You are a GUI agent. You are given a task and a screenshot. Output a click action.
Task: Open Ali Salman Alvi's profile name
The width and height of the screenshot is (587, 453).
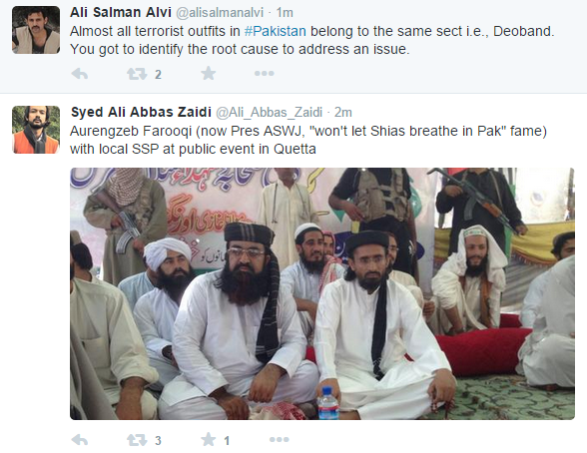[x=121, y=12]
